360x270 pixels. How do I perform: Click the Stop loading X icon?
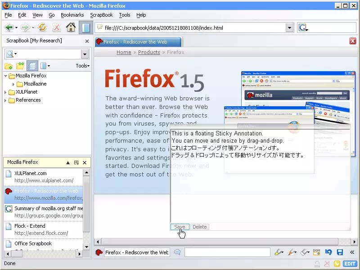tap(57, 27)
